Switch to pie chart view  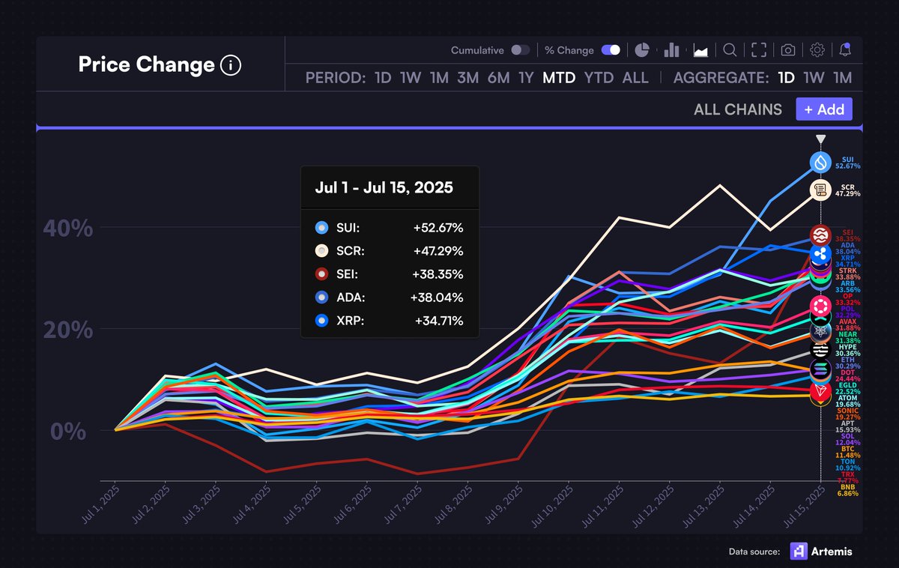[x=642, y=50]
